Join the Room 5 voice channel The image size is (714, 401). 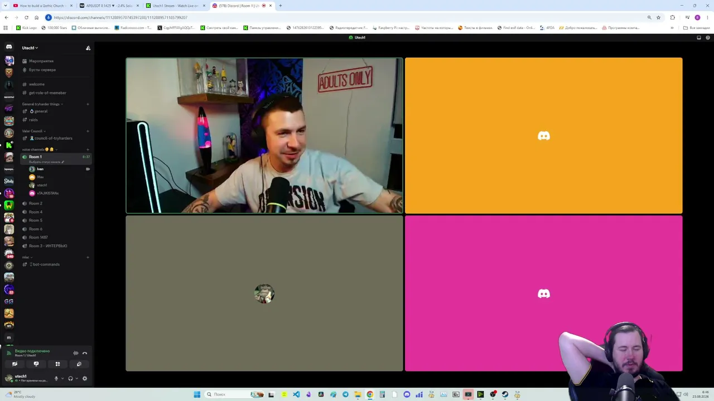[x=56, y=221]
